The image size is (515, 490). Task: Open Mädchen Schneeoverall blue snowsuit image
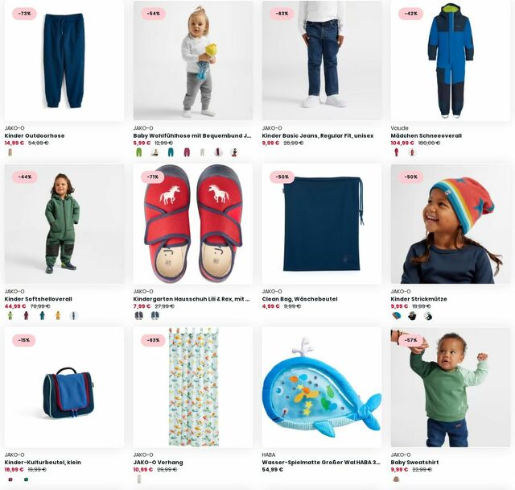click(x=451, y=60)
